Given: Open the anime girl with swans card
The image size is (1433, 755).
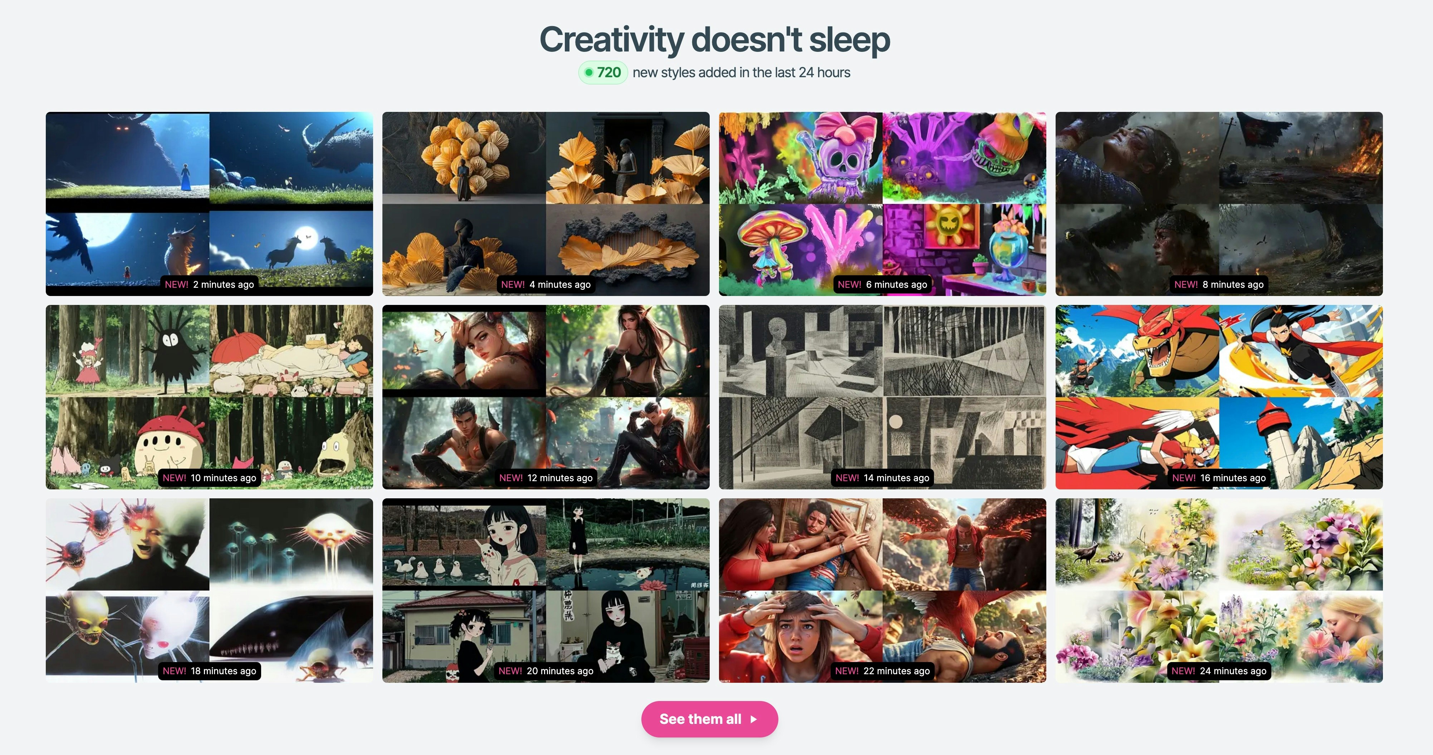Looking at the screenshot, I should (x=546, y=591).
